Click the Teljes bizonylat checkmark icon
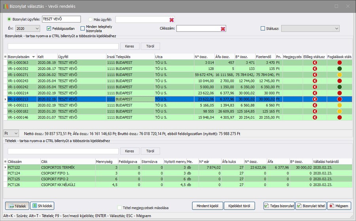Image resolution: width=356 pixels, height=221 pixels. (267, 206)
